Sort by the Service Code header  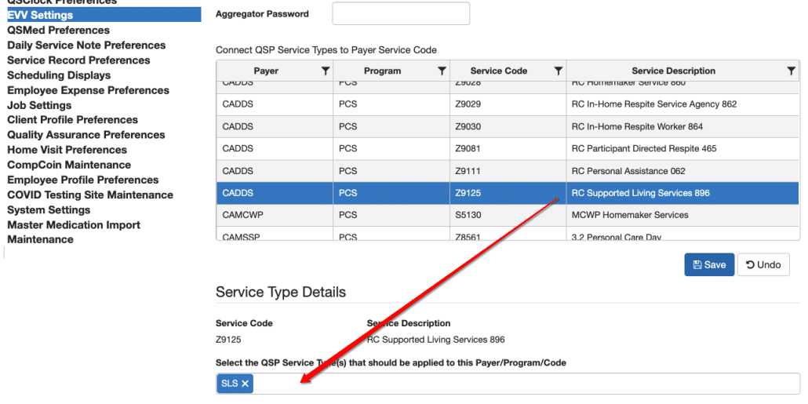(499, 71)
